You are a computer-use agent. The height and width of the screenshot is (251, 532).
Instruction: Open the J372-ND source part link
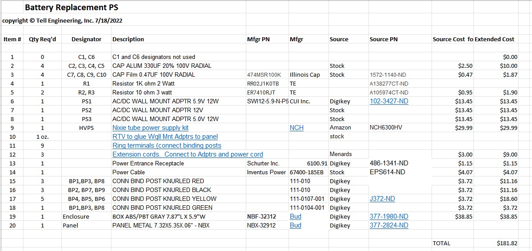point(382,199)
